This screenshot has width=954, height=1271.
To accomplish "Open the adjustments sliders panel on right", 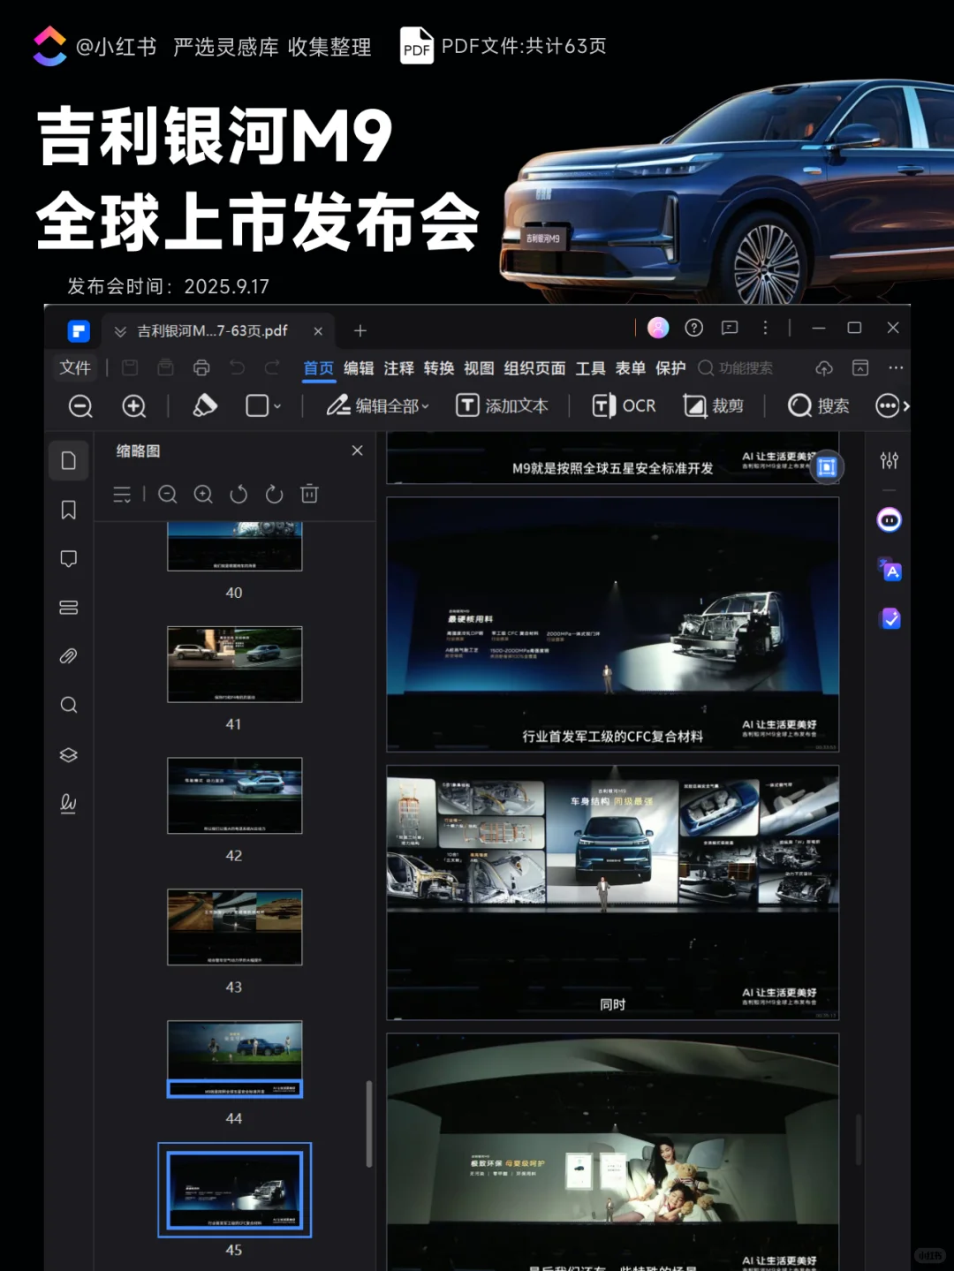I will pos(889,460).
